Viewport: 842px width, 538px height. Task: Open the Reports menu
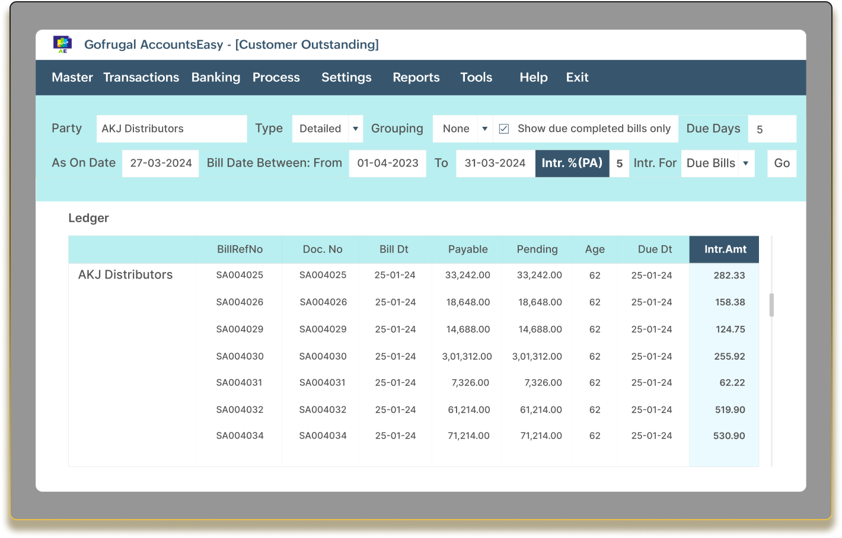pyautogui.click(x=415, y=77)
